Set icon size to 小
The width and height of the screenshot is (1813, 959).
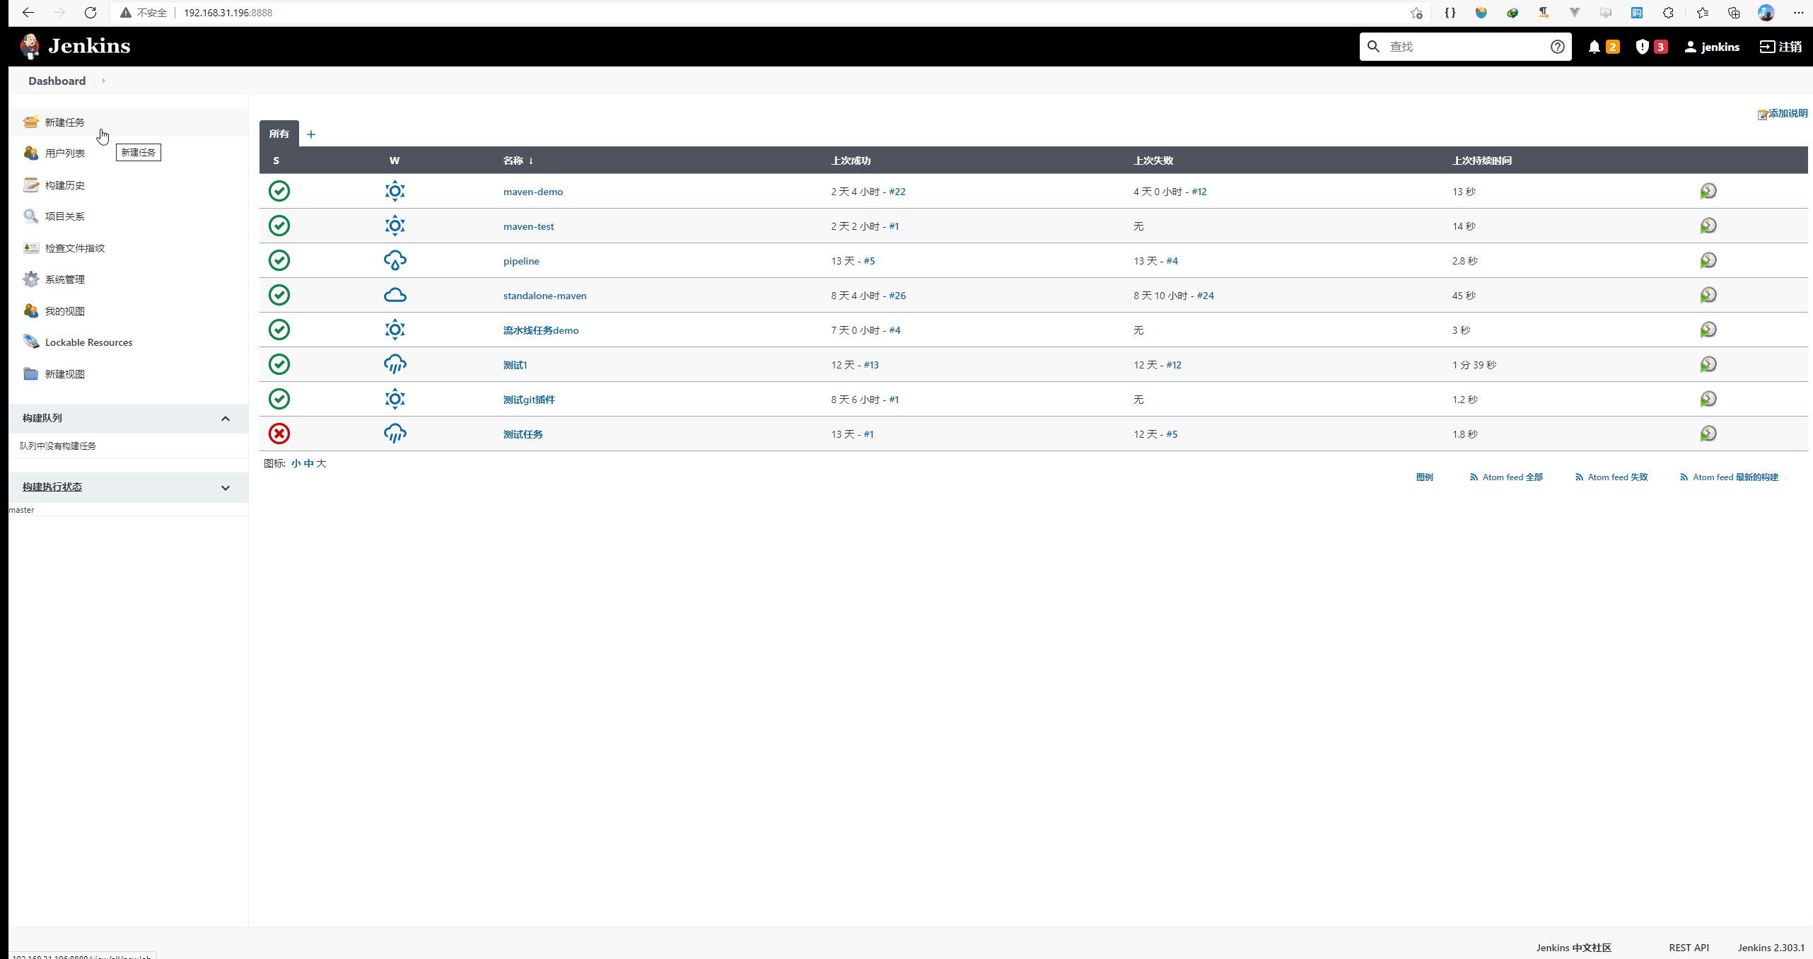click(x=296, y=463)
